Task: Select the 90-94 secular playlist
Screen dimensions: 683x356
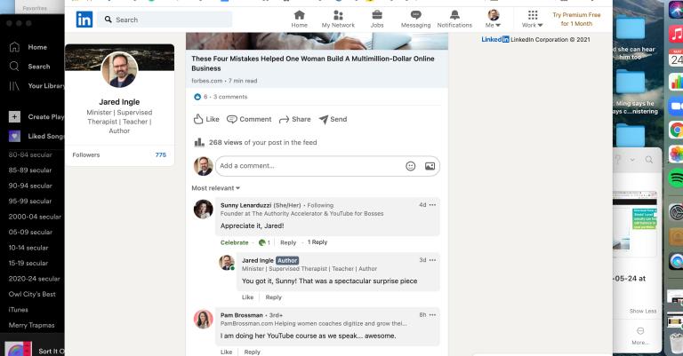Action: tap(30, 186)
